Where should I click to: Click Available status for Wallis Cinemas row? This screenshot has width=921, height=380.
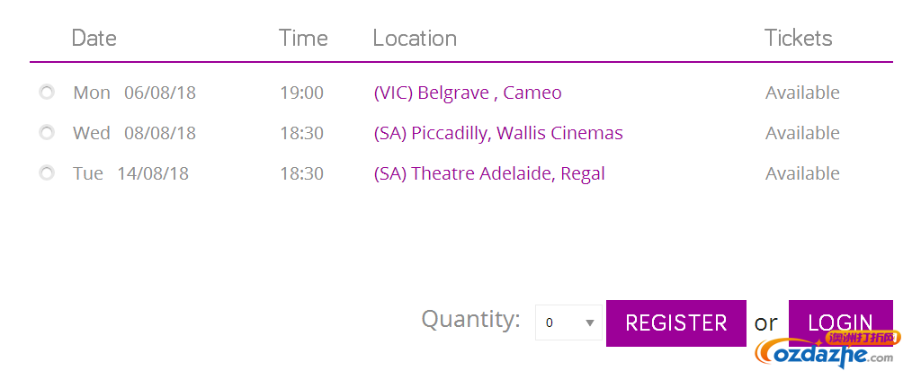pyautogui.click(x=802, y=133)
